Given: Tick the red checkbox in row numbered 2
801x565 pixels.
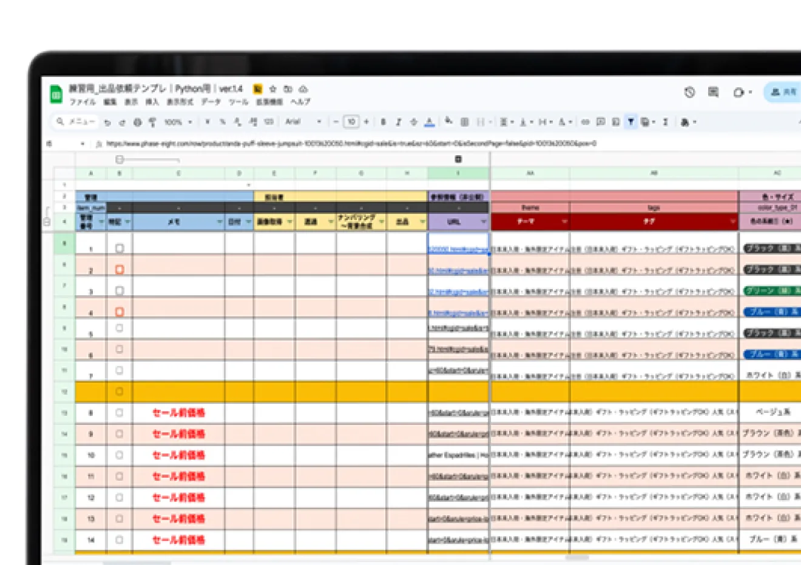Looking at the screenshot, I should (120, 269).
